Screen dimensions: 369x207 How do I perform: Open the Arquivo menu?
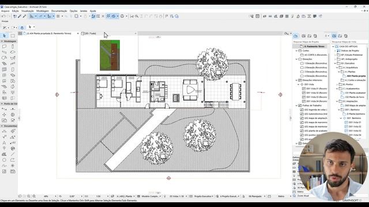point(5,11)
